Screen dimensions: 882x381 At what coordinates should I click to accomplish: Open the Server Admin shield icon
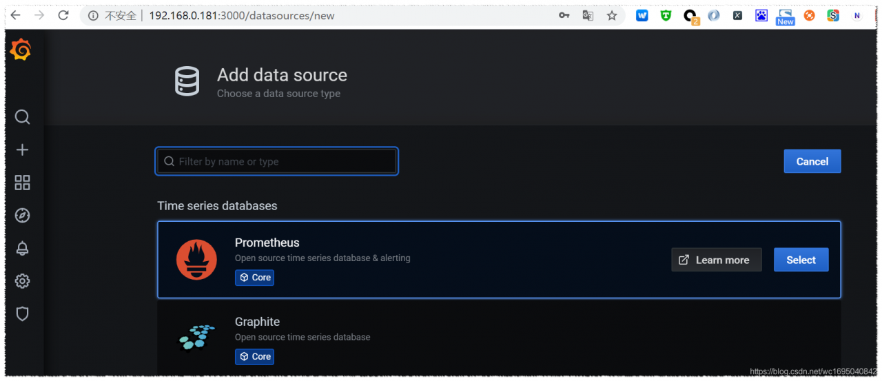(22, 314)
